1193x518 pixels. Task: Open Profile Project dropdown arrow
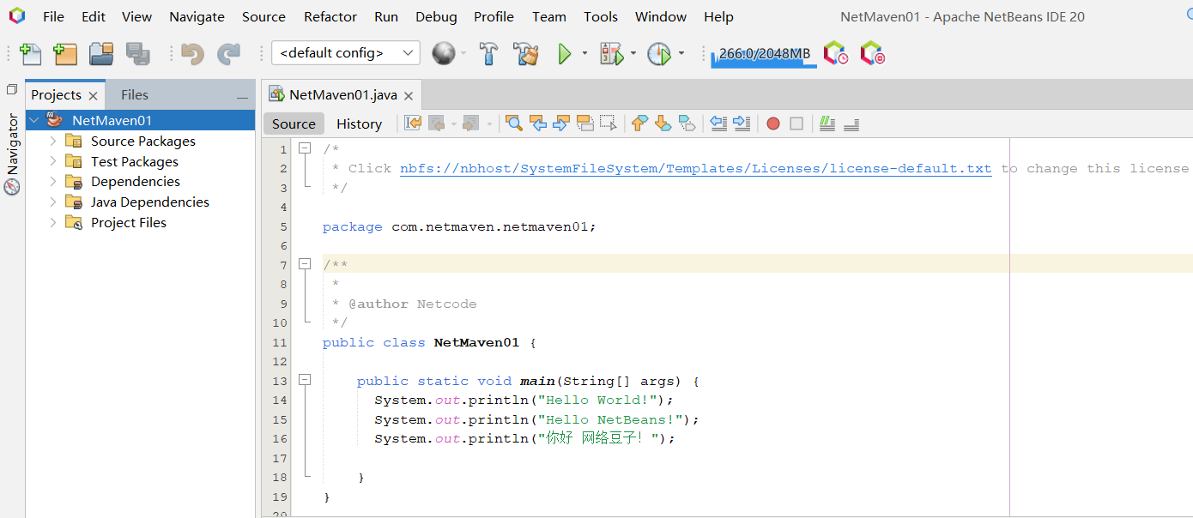coord(681,53)
